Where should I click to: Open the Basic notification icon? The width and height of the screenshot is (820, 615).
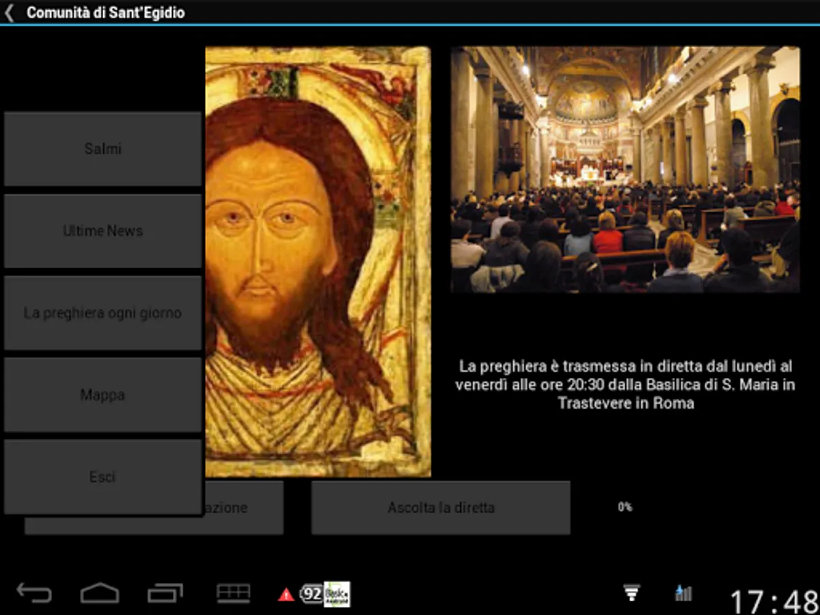pyautogui.click(x=337, y=594)
